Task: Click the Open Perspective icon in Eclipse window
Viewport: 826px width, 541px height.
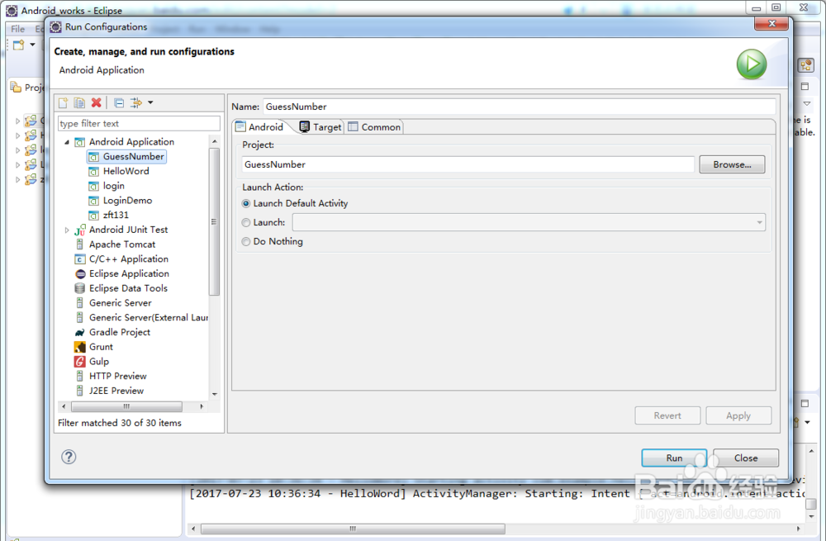Action: pyautogui.click(x=806, y=65)
